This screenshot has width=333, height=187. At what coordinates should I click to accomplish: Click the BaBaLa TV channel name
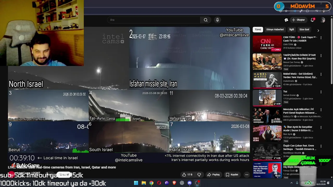tap(288, 117)
